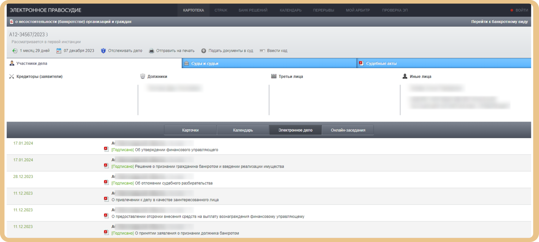Open Онлайн-заседания view
The height and width of the screenshot is (242, 539).
coord(348,130)
